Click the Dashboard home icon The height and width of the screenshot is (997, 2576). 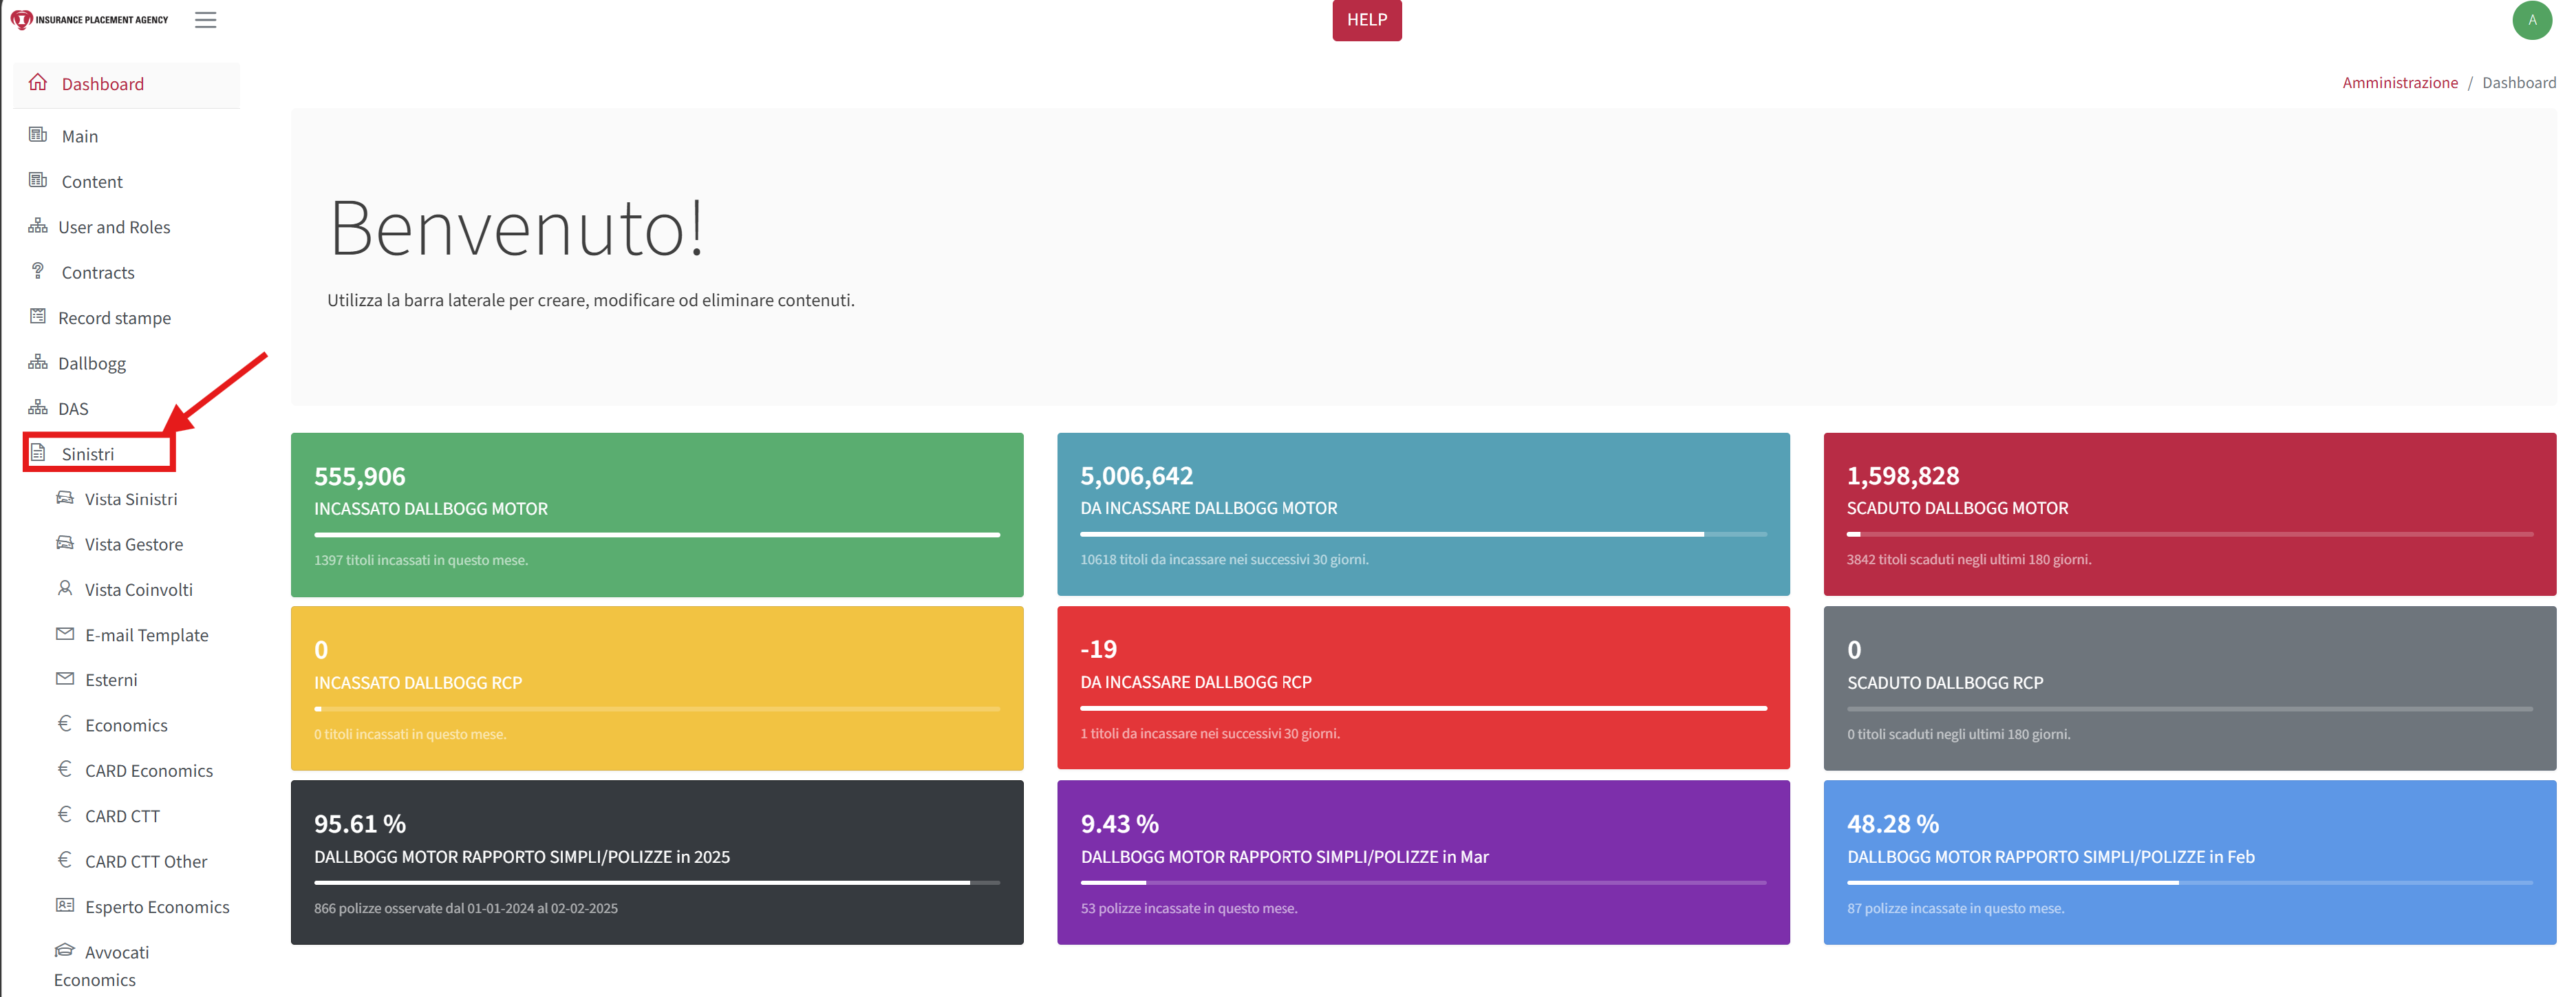tap(38, 83)
